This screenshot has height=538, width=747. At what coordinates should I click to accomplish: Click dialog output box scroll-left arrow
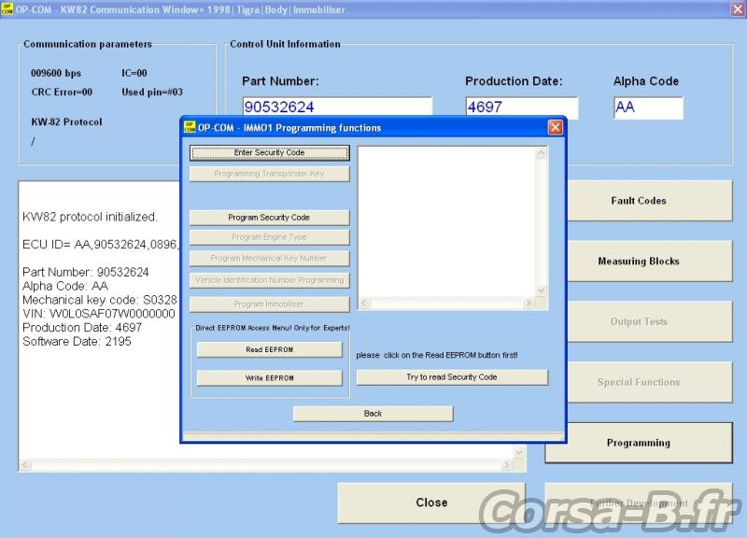point(364,303)
